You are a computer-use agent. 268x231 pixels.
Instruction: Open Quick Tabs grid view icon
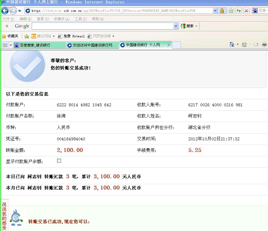[5, 45]
